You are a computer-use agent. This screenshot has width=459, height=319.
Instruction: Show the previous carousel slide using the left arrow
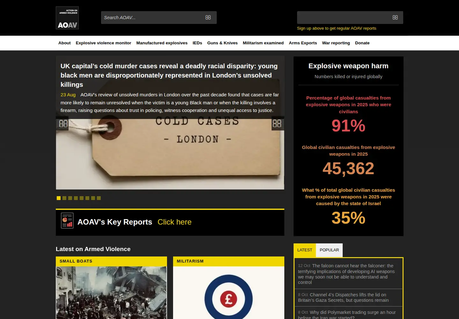click(62, 124)
